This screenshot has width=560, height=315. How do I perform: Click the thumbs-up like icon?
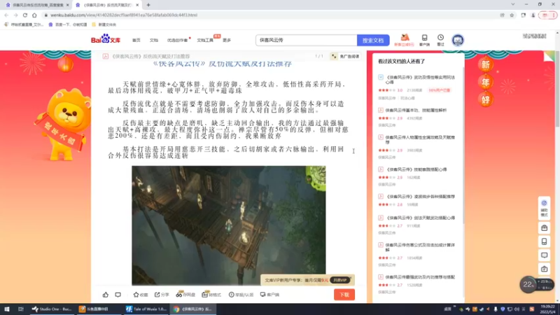tap(106, 295)
